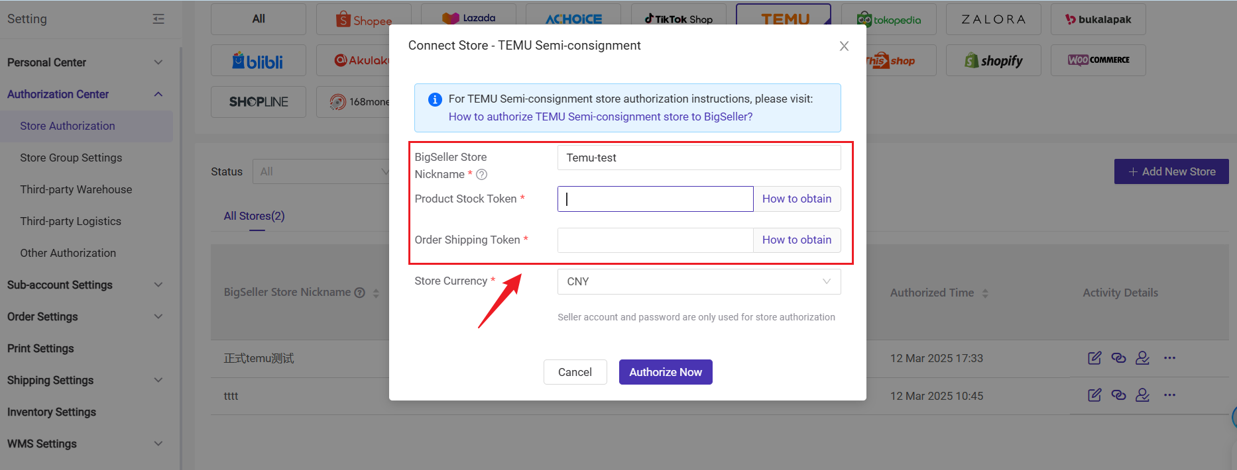Click How to obtain for Product Stock Token
The image size is (1237, 470).
click(797, 199)
